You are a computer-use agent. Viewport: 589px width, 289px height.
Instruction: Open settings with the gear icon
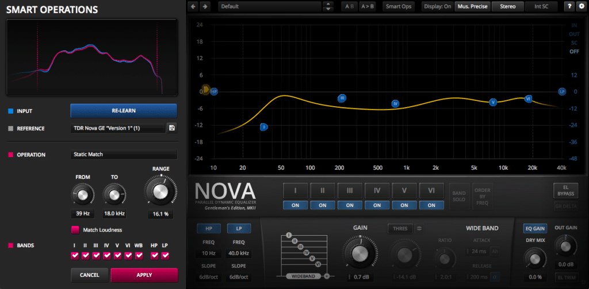pos(581,6)
